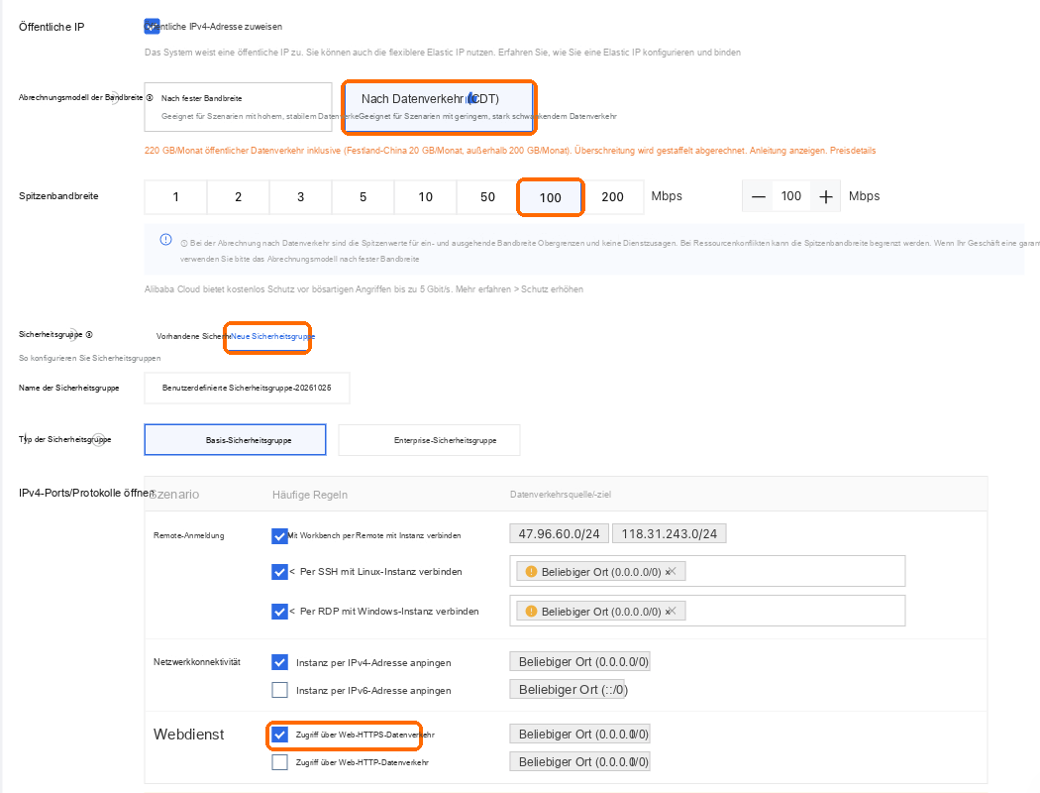Screen dimensions: 1040x793
Task: Decrease bandwidth with the minus stepper
Action: 758,196
